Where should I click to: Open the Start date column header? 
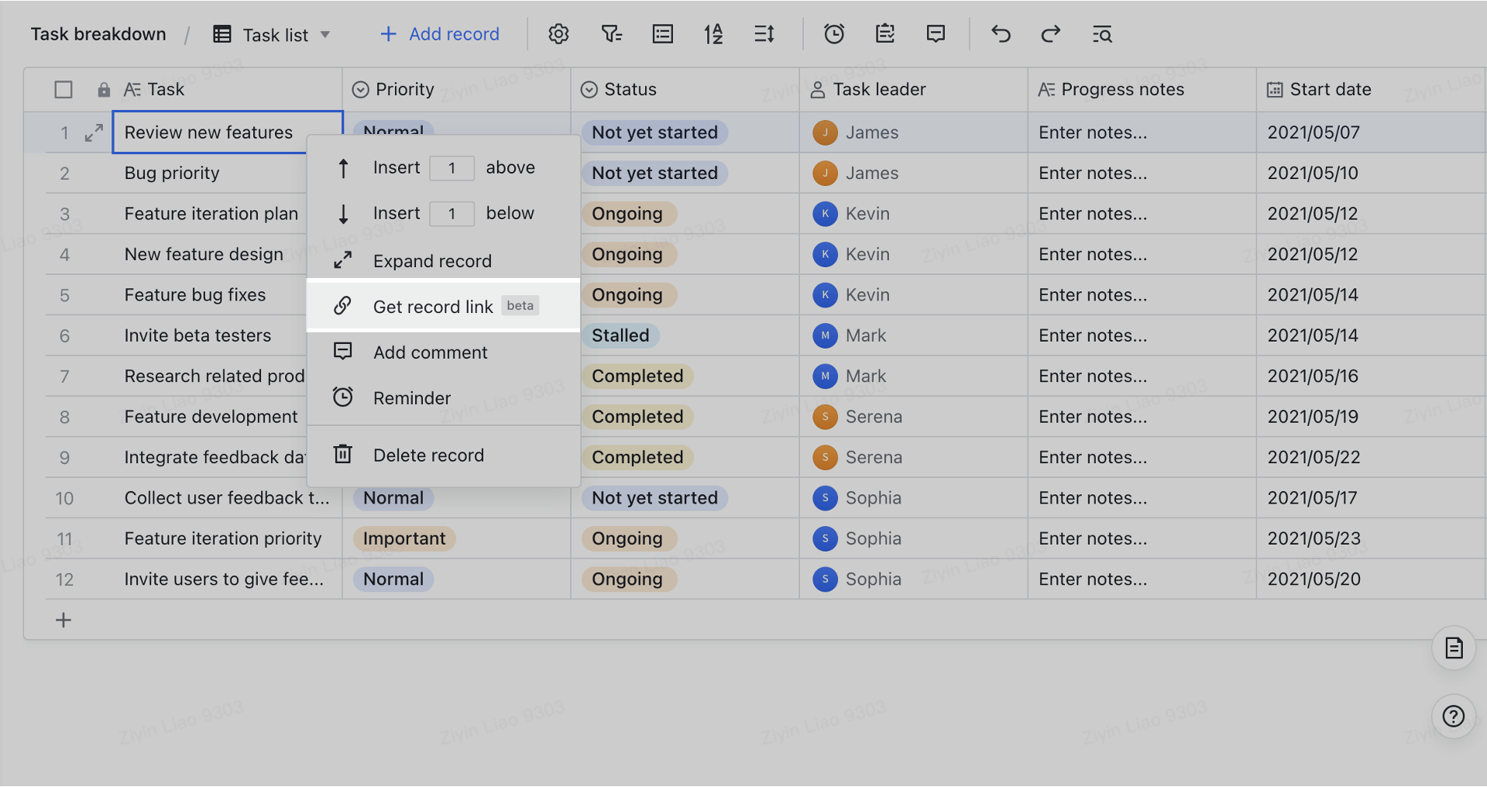click(x=1370, y=90)
